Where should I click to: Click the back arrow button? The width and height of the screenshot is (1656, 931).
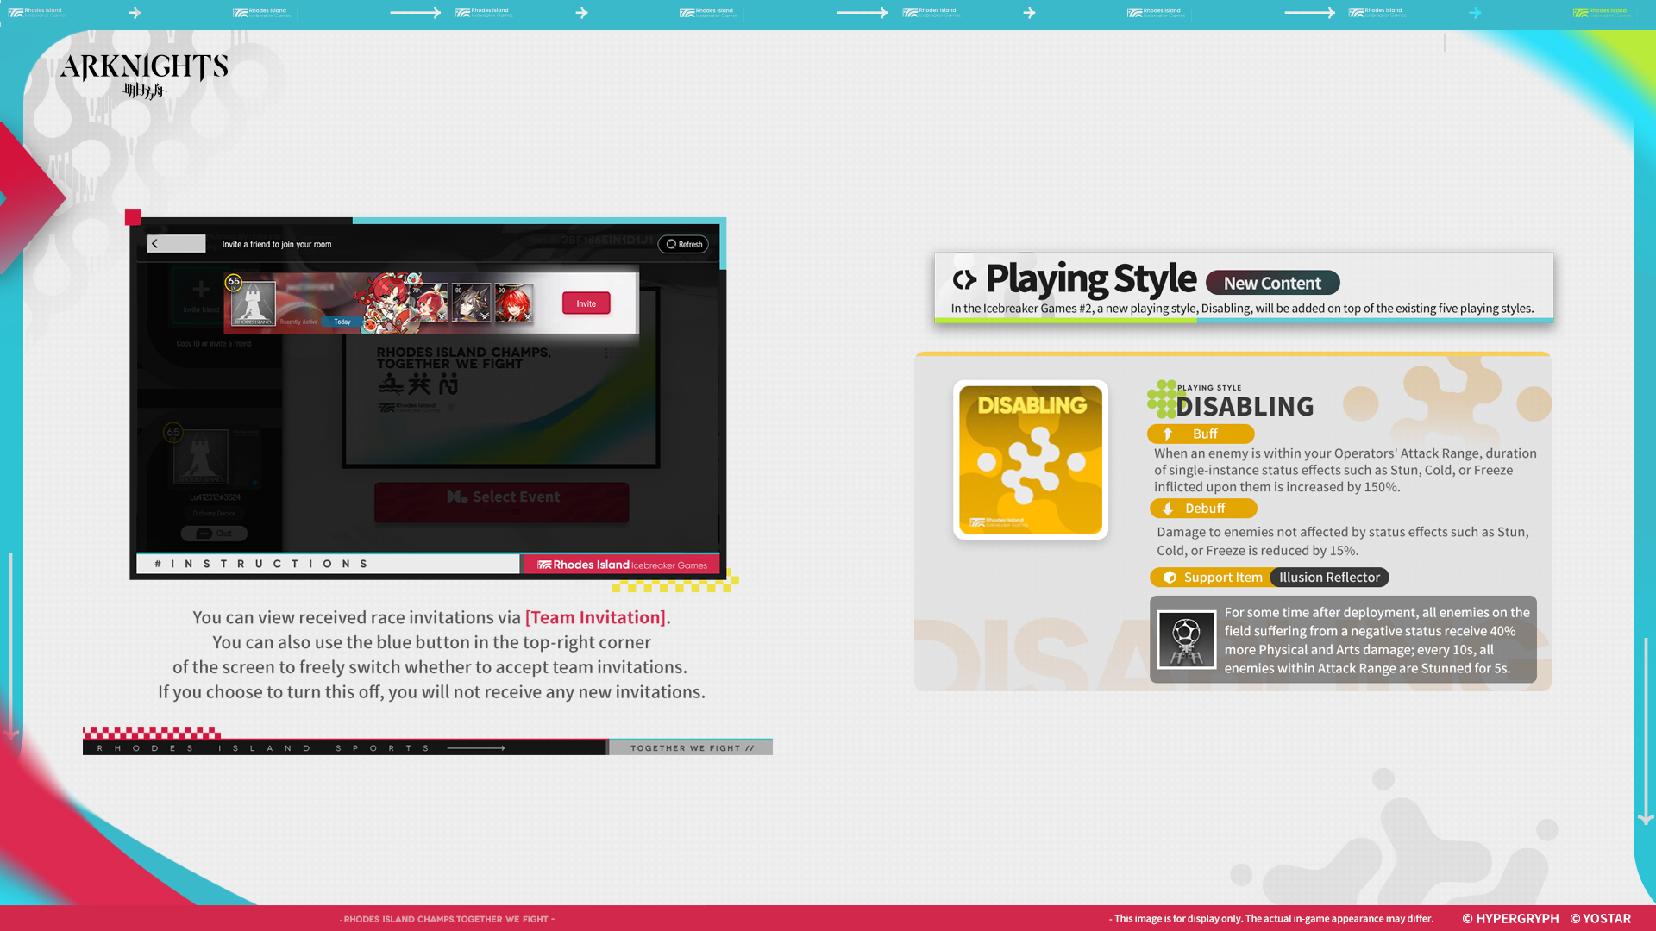[x=176, y=244]
